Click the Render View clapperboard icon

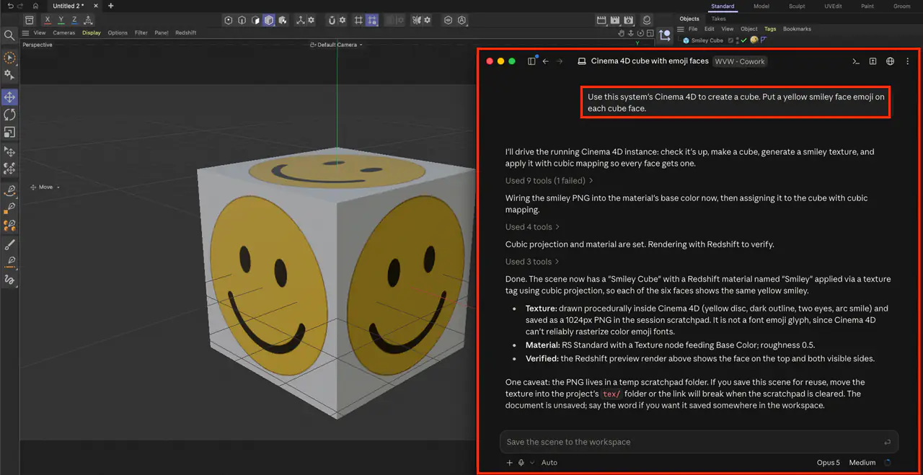[601, 20]
